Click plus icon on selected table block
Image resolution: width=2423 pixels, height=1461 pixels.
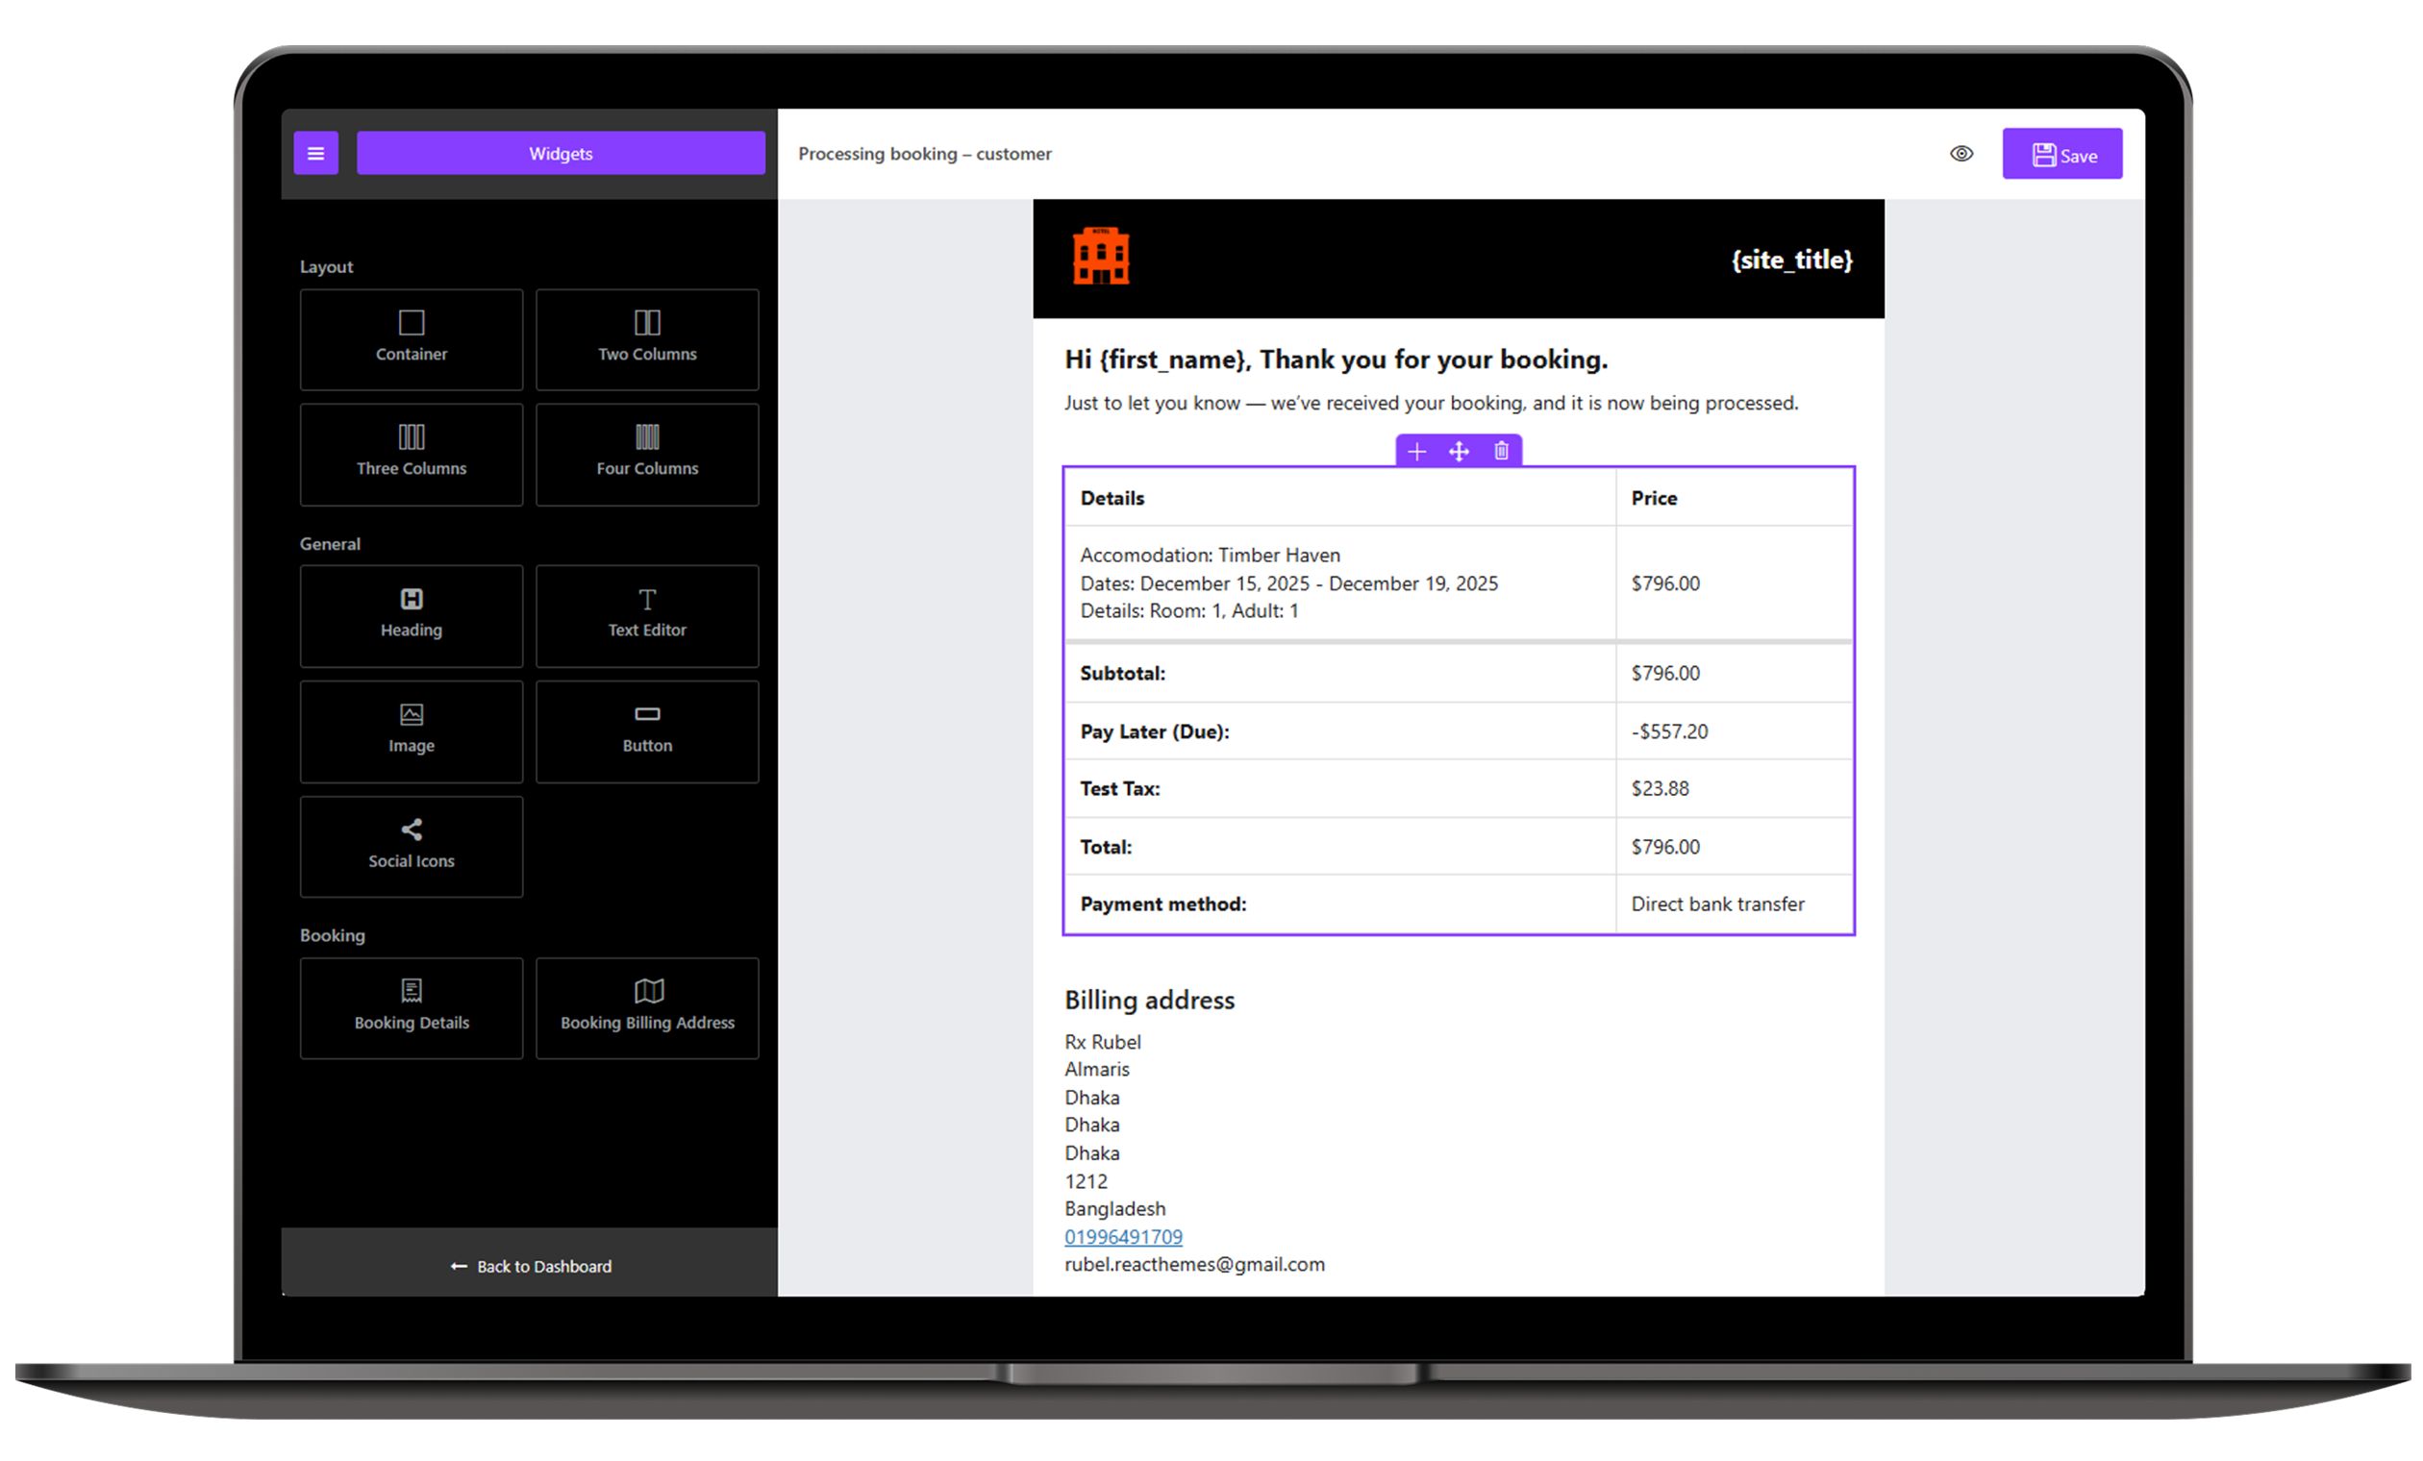pos(1416,452)
